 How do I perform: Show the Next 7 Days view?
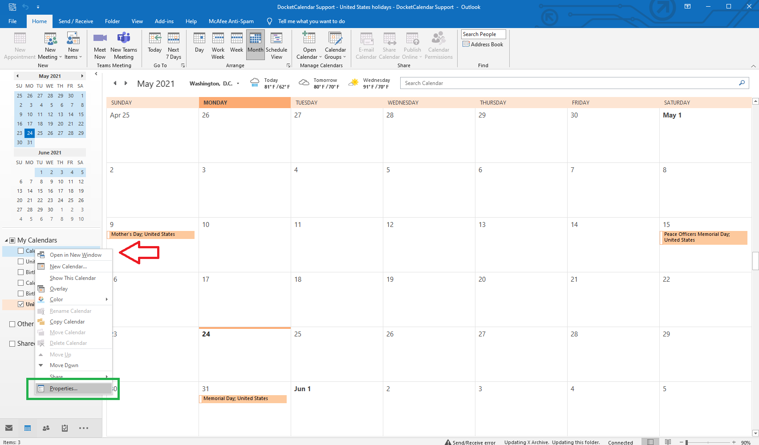tap(174, 46)
